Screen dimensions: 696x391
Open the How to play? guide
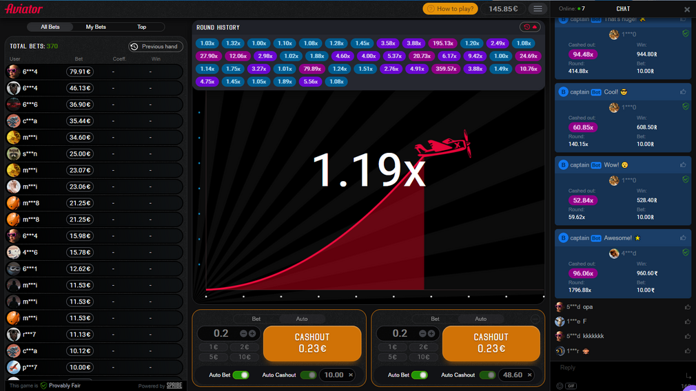450,9
